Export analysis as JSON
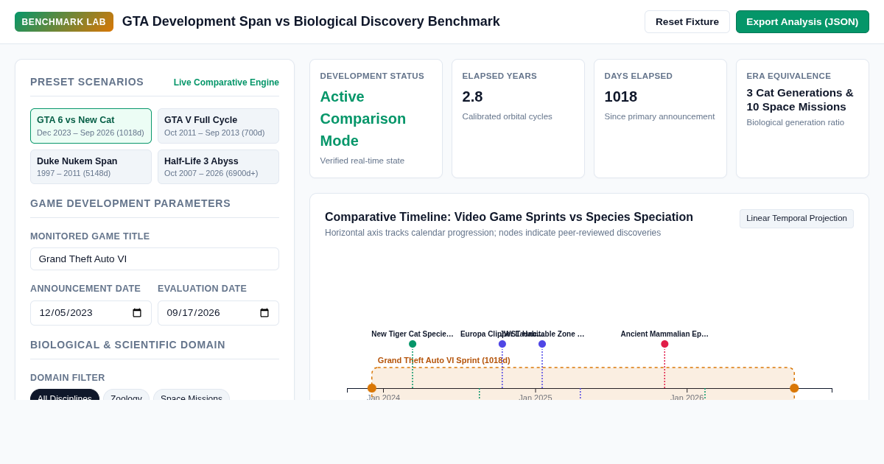 point(802,21)
